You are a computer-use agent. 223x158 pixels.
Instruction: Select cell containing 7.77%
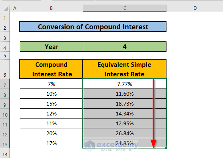click(x=124, y=84)
